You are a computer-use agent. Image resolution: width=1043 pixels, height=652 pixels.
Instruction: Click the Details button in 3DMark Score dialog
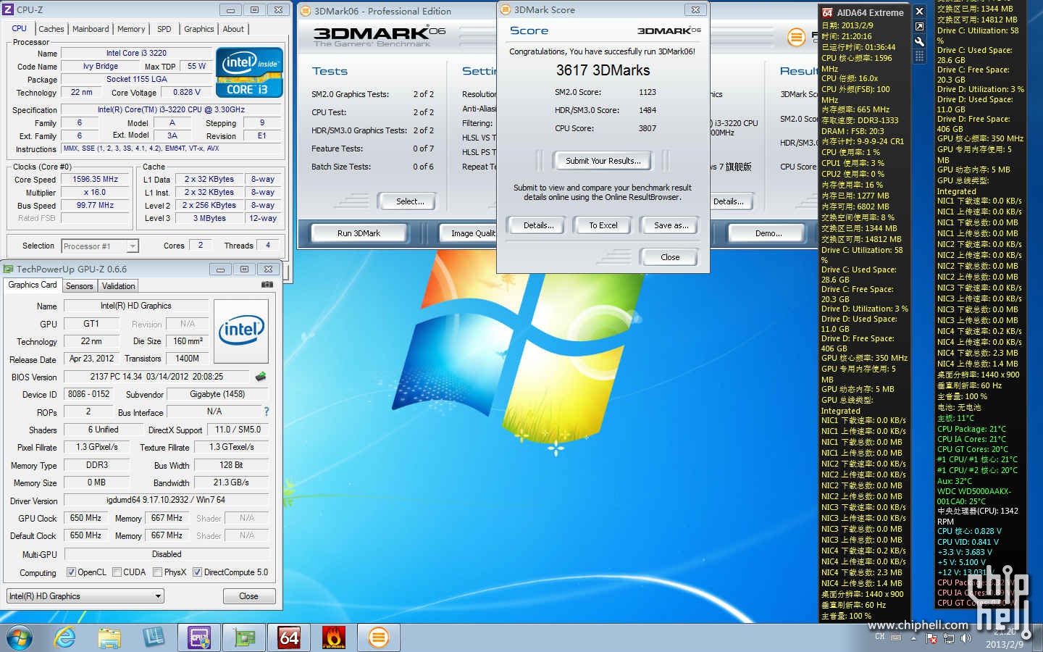point(538,225)
